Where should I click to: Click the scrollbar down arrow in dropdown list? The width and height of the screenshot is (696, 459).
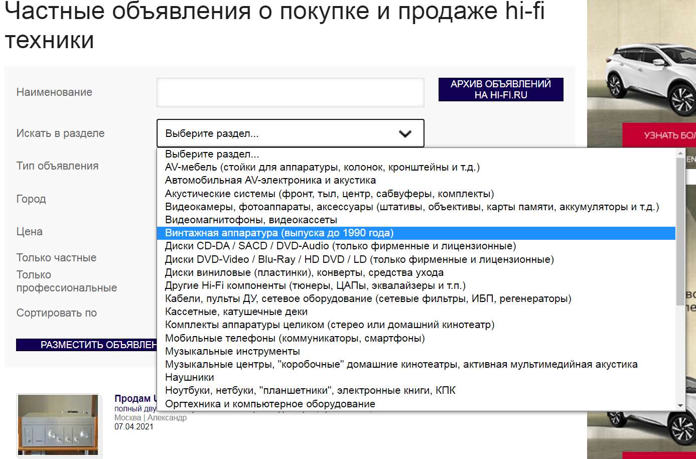point(680,405)
